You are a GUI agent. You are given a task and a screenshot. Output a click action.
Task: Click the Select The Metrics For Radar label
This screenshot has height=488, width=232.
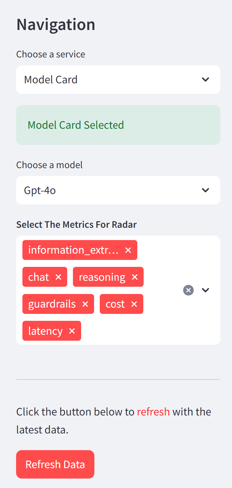pyautogui.click(x=76, y=224)
